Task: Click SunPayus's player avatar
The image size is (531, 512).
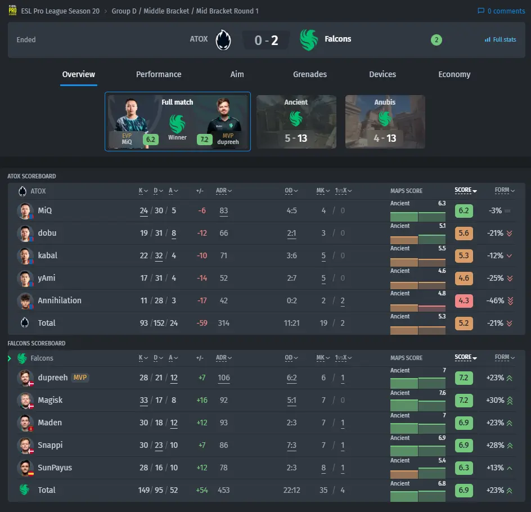Action: pyautogui.click(x=25, y=468)
